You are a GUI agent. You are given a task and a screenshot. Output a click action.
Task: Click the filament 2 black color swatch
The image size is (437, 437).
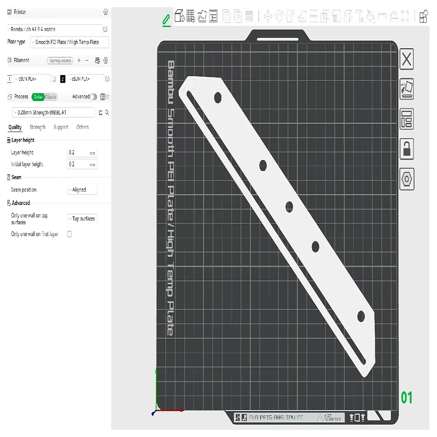pos(63,79)
